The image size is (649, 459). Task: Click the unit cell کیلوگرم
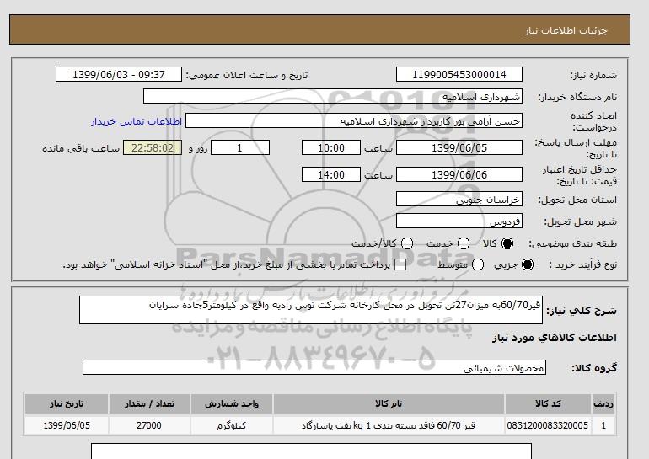pos(232,425)
